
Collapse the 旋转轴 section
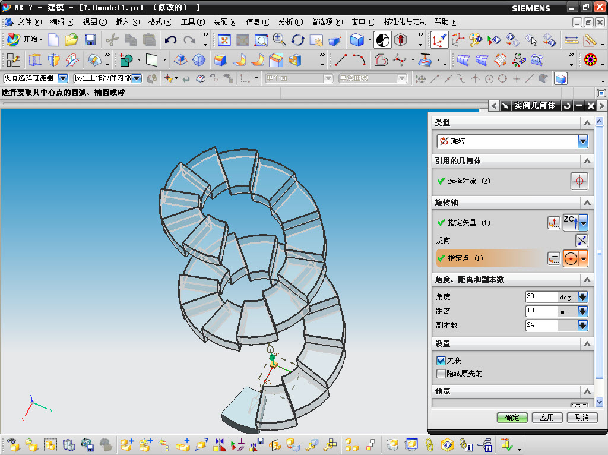[x=587, y=203]
